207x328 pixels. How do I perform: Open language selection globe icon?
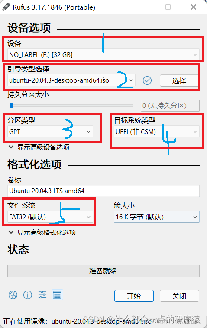(x=13, y=295)
